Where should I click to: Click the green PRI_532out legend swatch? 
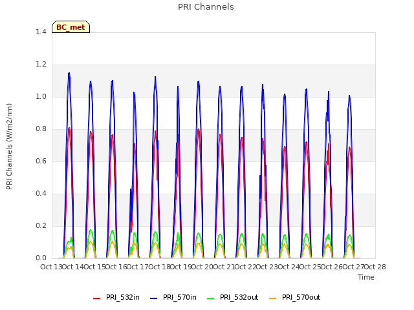(211, 298)
